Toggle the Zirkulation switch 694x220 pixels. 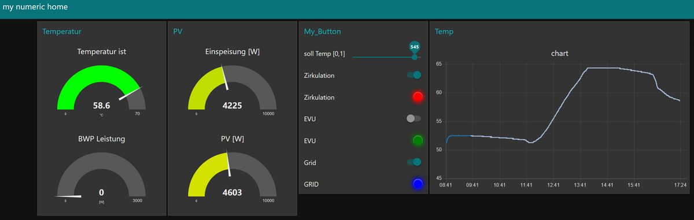[x=414, y=75]
